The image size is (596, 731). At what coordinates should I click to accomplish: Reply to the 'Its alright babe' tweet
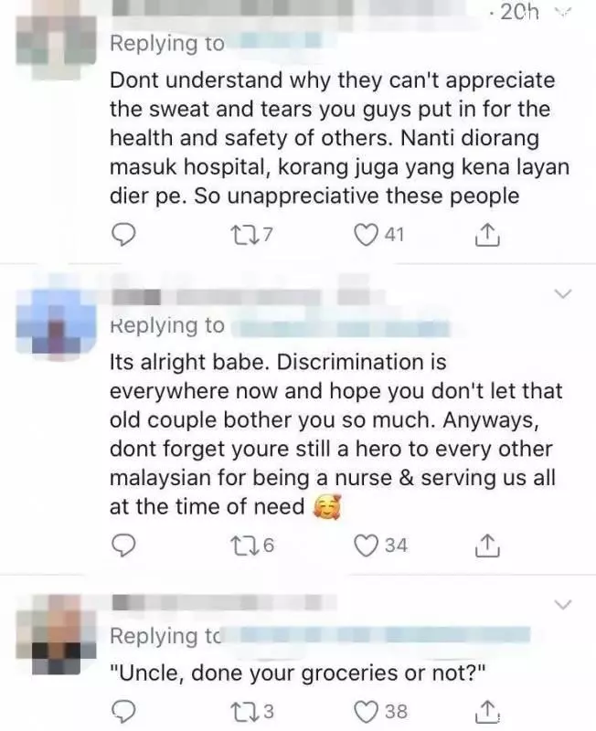[x=122, y=546]
